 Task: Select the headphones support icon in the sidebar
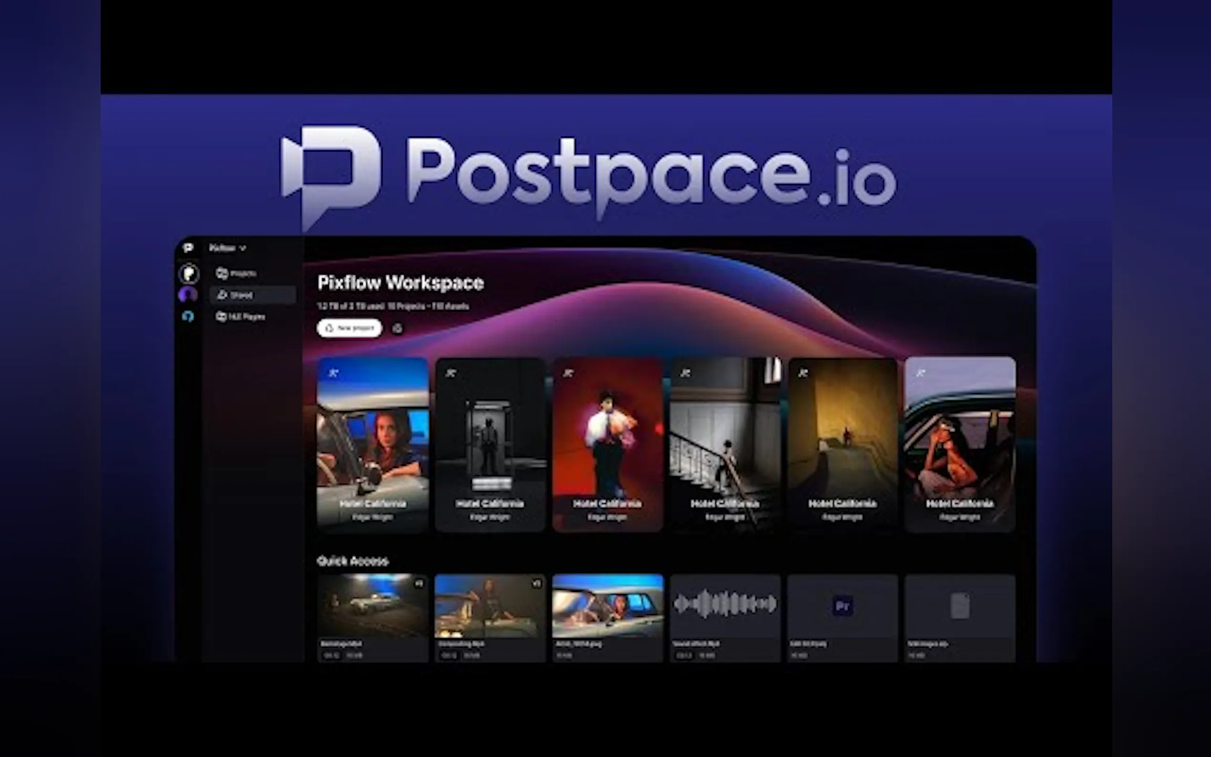[189, 317]
